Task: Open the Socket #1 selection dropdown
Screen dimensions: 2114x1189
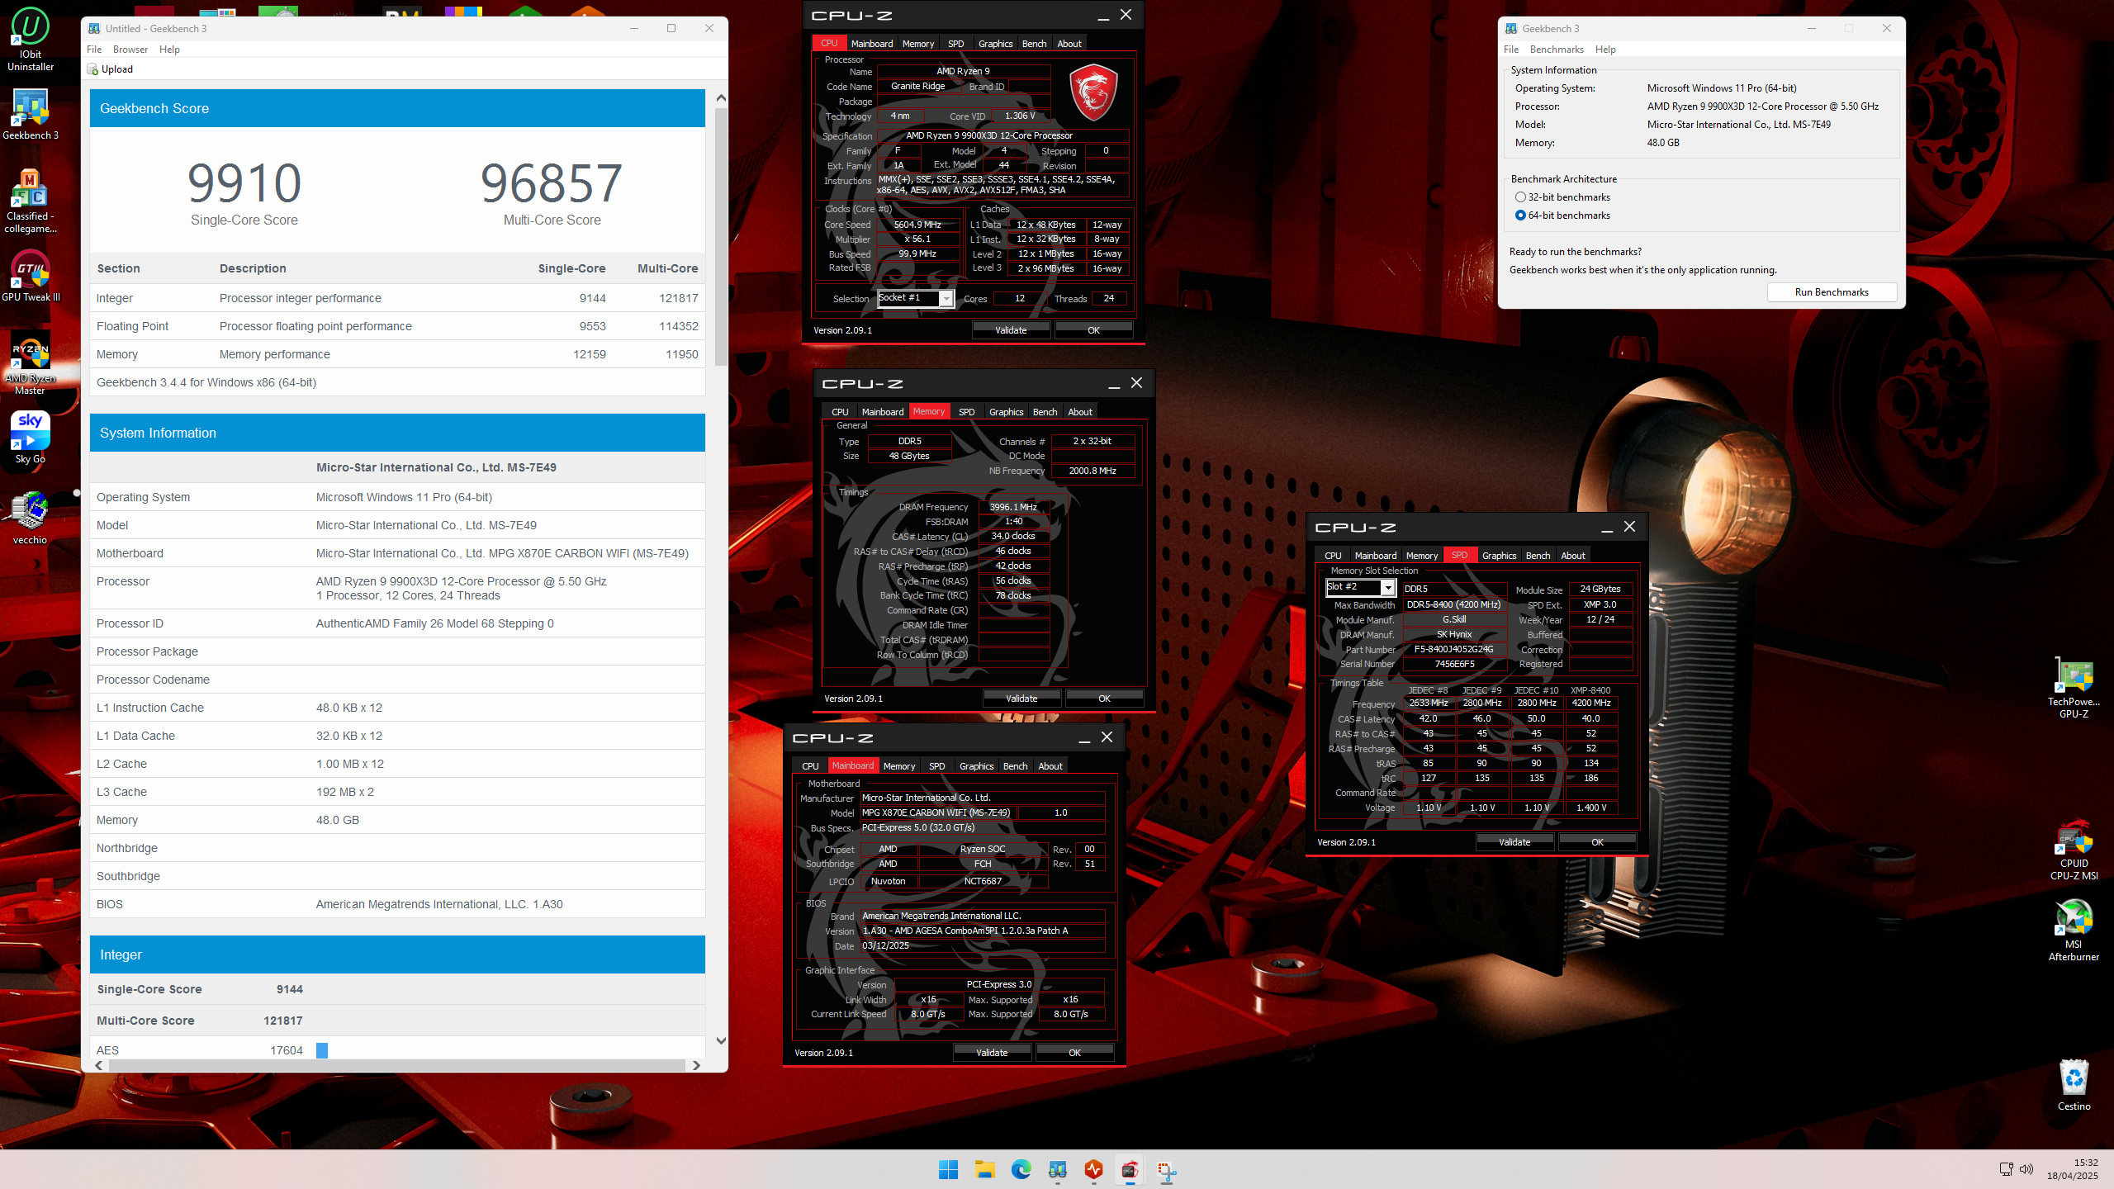Action: [x=946, y=298]
